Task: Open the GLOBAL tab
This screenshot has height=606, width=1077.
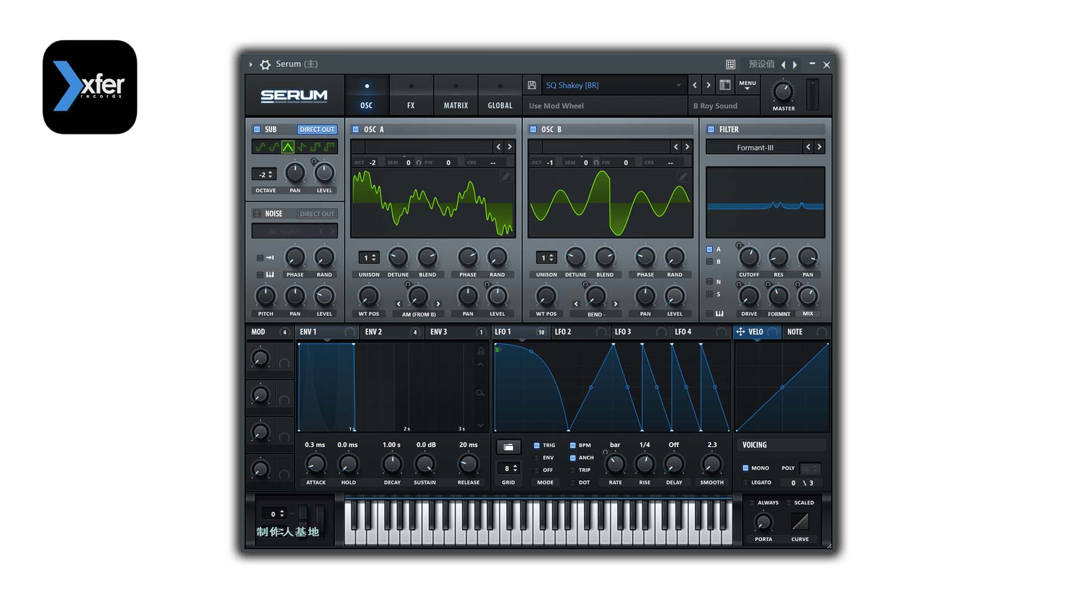Action: (x=500, y=95)
